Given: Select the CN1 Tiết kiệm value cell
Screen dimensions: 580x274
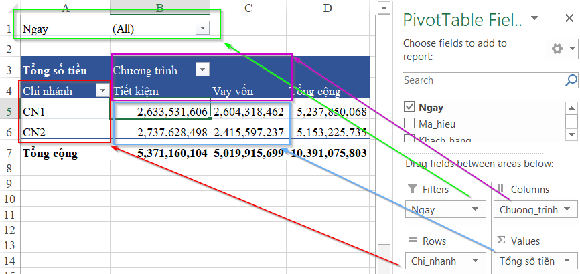Looking at the screenshot, I should tap(161, 112).
